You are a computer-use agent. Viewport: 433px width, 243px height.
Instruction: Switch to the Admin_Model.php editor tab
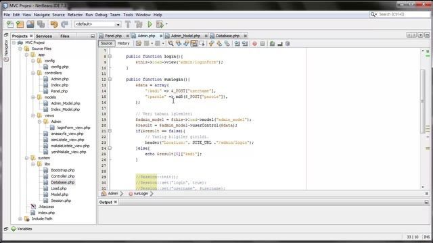185,36
